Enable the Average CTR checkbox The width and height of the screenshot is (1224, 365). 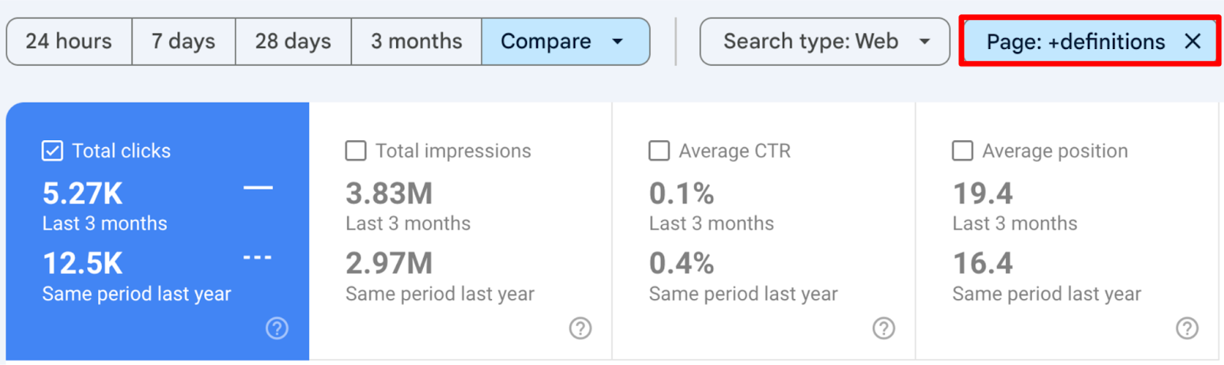click(659, 151)
